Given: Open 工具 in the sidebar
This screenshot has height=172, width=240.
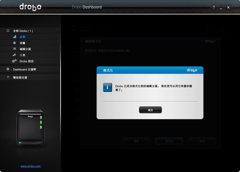Looking at the screenshot, I should click(x=22, y=55).
